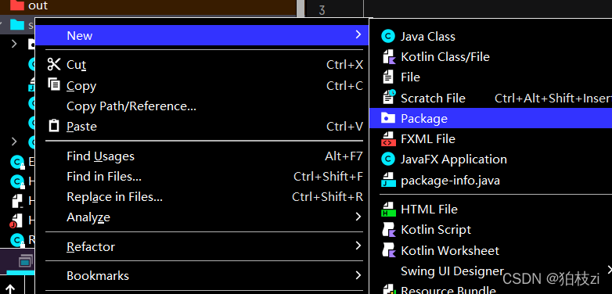The height and width of the screenshot is (294, 612).
Task: Create a new FXML File
Action: tap(491, 139)
